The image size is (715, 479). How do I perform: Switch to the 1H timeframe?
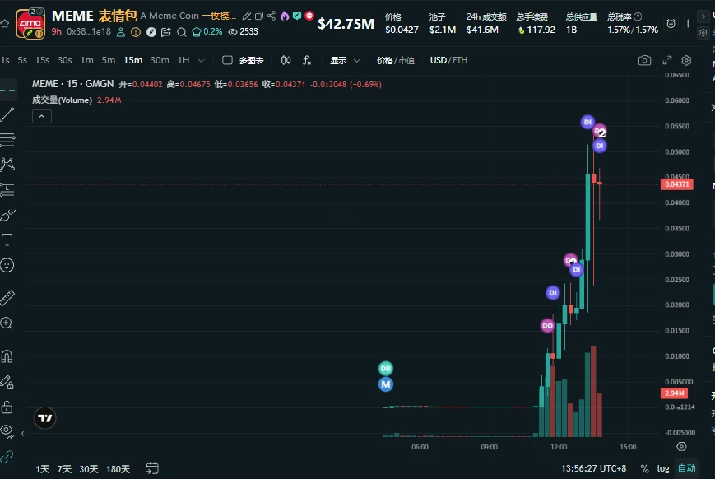pyautogui.click(x=183, y=60)
